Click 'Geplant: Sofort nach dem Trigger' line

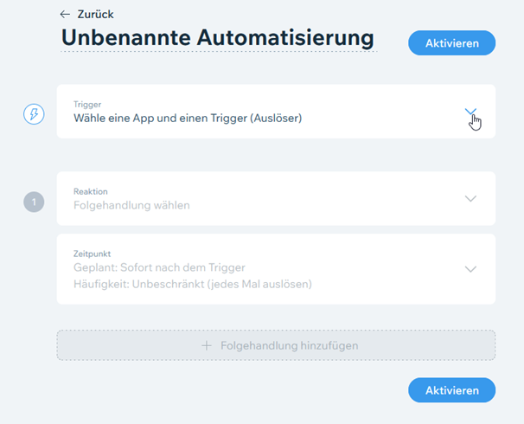click(159, 267)
